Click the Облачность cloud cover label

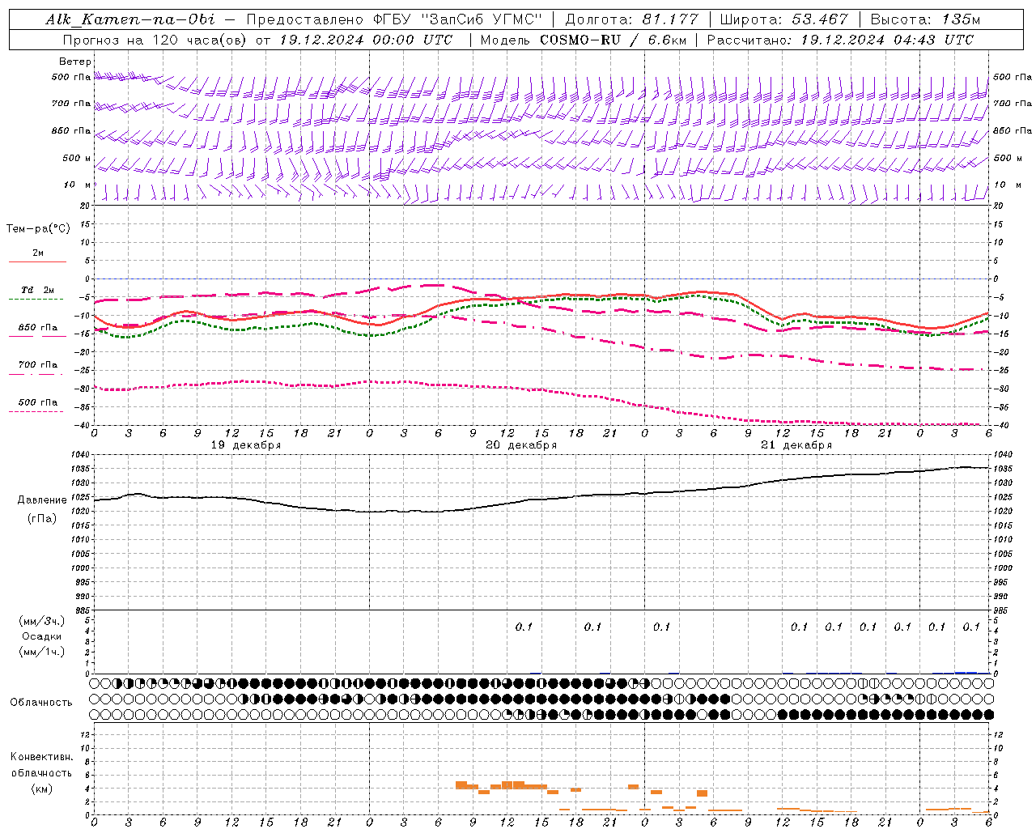41,703
